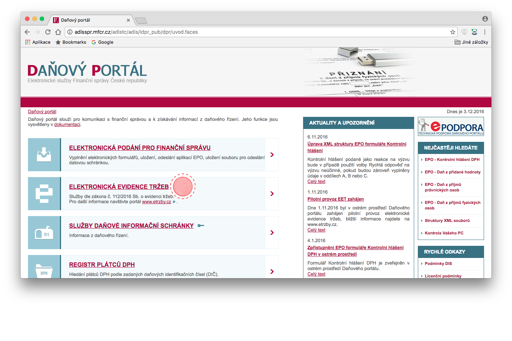
Task: Expand Elektronická evidence tržeb row arrow
Action: [272, 194]
